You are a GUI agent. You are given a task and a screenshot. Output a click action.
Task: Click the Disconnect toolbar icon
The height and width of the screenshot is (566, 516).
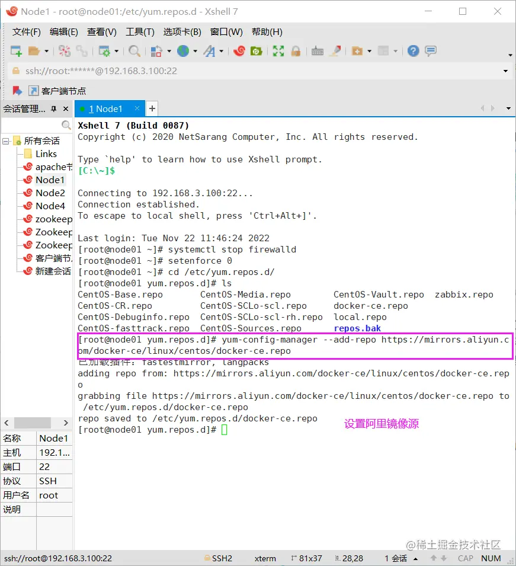click(65, 51)
